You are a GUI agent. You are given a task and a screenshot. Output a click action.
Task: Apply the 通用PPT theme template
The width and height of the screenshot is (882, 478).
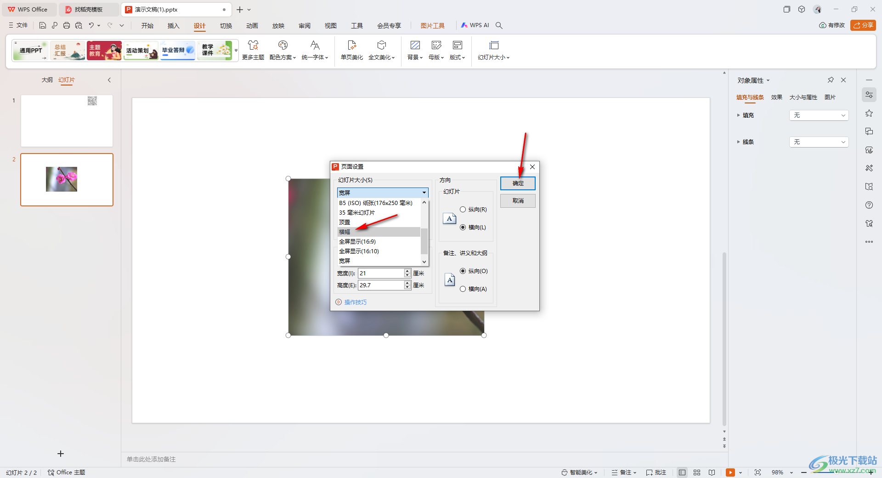tap(30, 51)
